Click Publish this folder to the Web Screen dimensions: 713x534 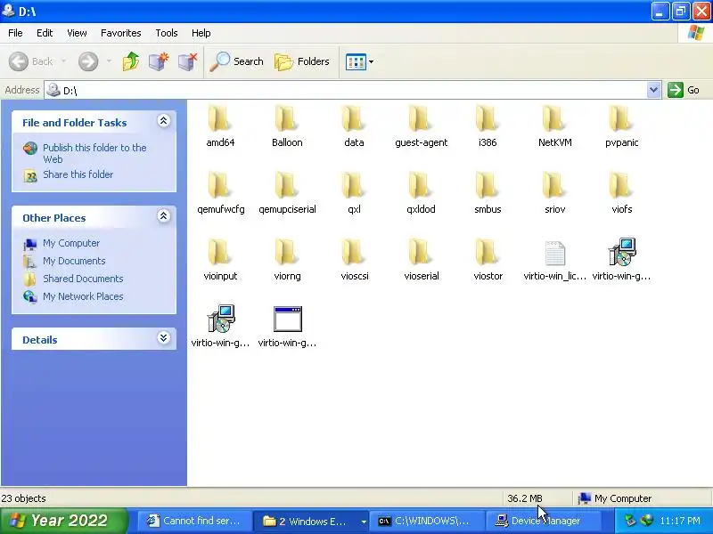[94, 153]
